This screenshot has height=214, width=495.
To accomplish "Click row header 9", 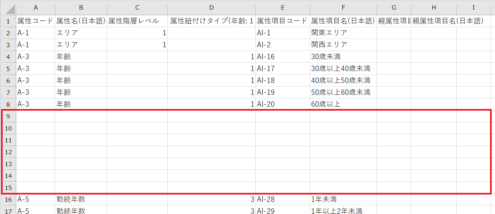I will [8, 116].
